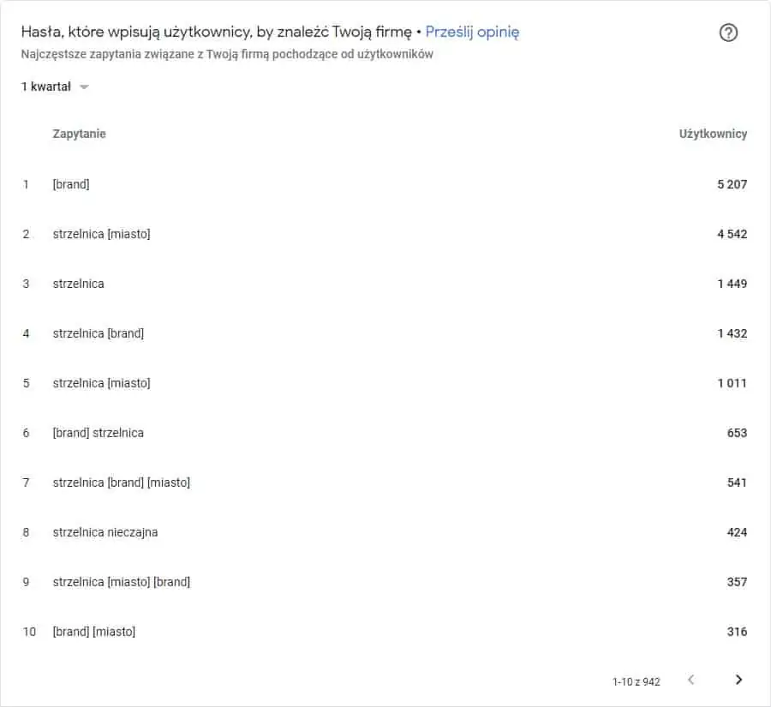
Task: Click the previous page arrow
Action: tap(690, 680)
